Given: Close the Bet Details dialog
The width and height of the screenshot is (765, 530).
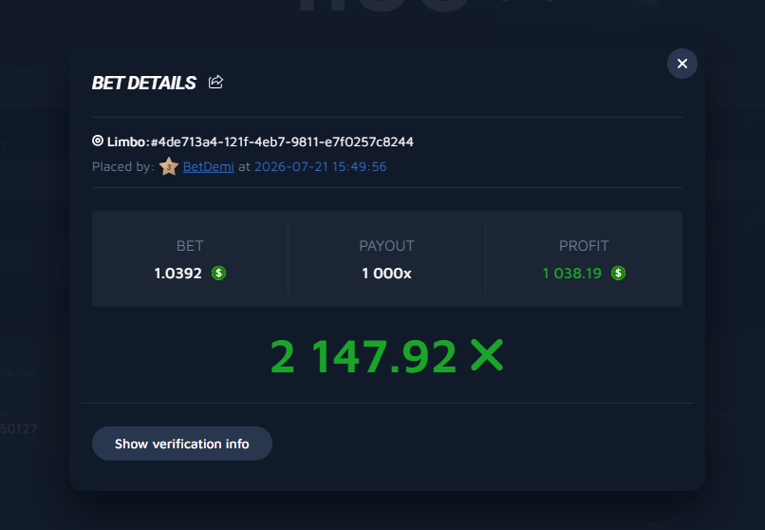Looking at the screenshot, I should tap(682, 64).
